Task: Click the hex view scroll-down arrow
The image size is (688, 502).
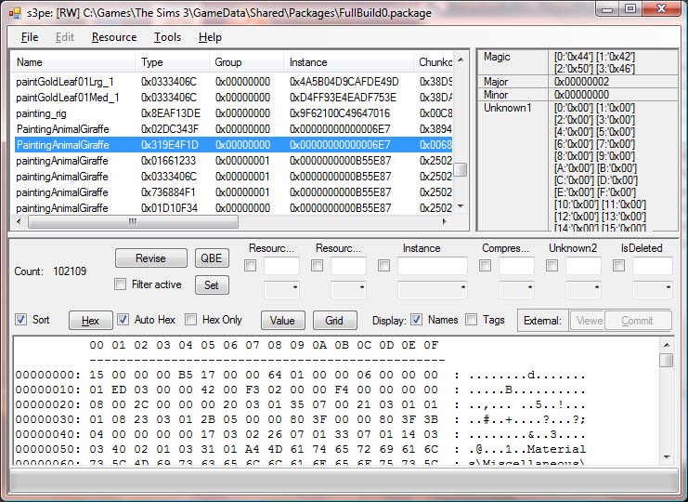Action: pyautogui.click(x=667, y=456)
